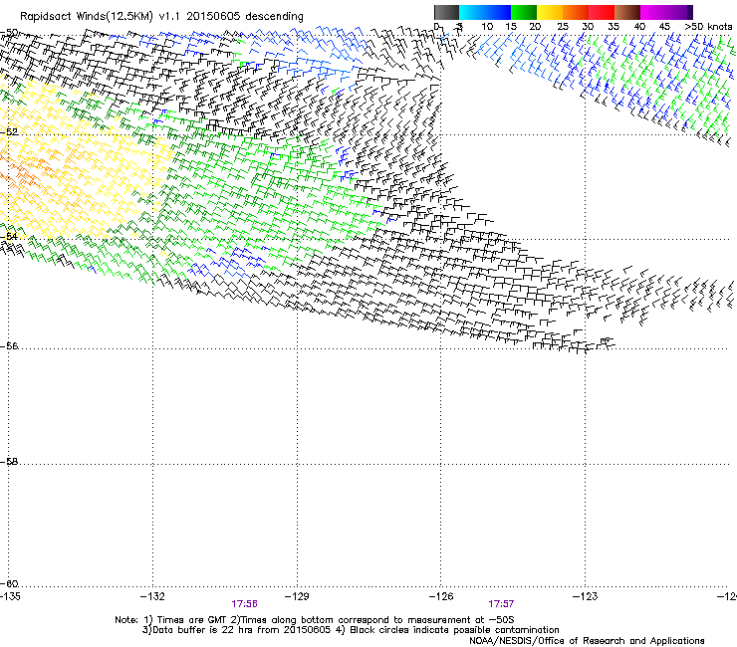The image size is (737, 647).
Task: Click the longitude label '-132'
Action: pos(153,596)
